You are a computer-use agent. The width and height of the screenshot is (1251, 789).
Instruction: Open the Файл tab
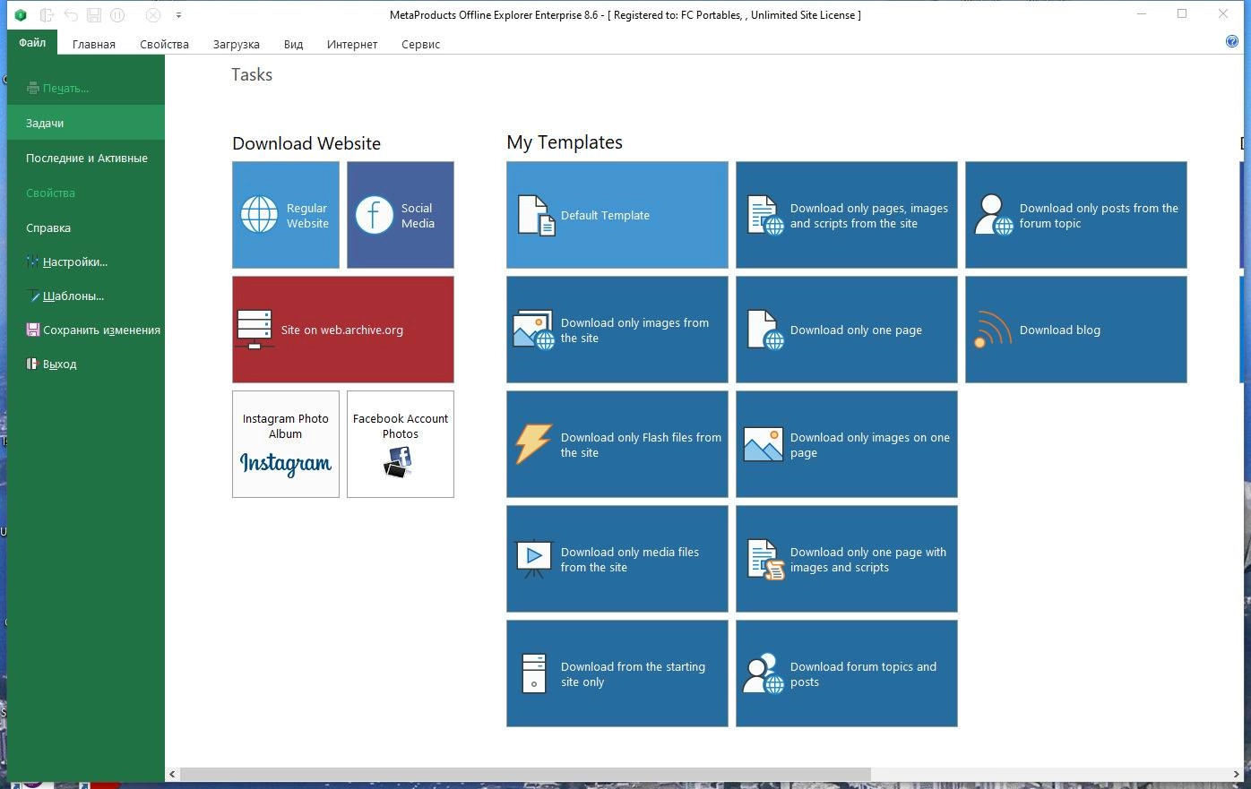tap(32, 42)
